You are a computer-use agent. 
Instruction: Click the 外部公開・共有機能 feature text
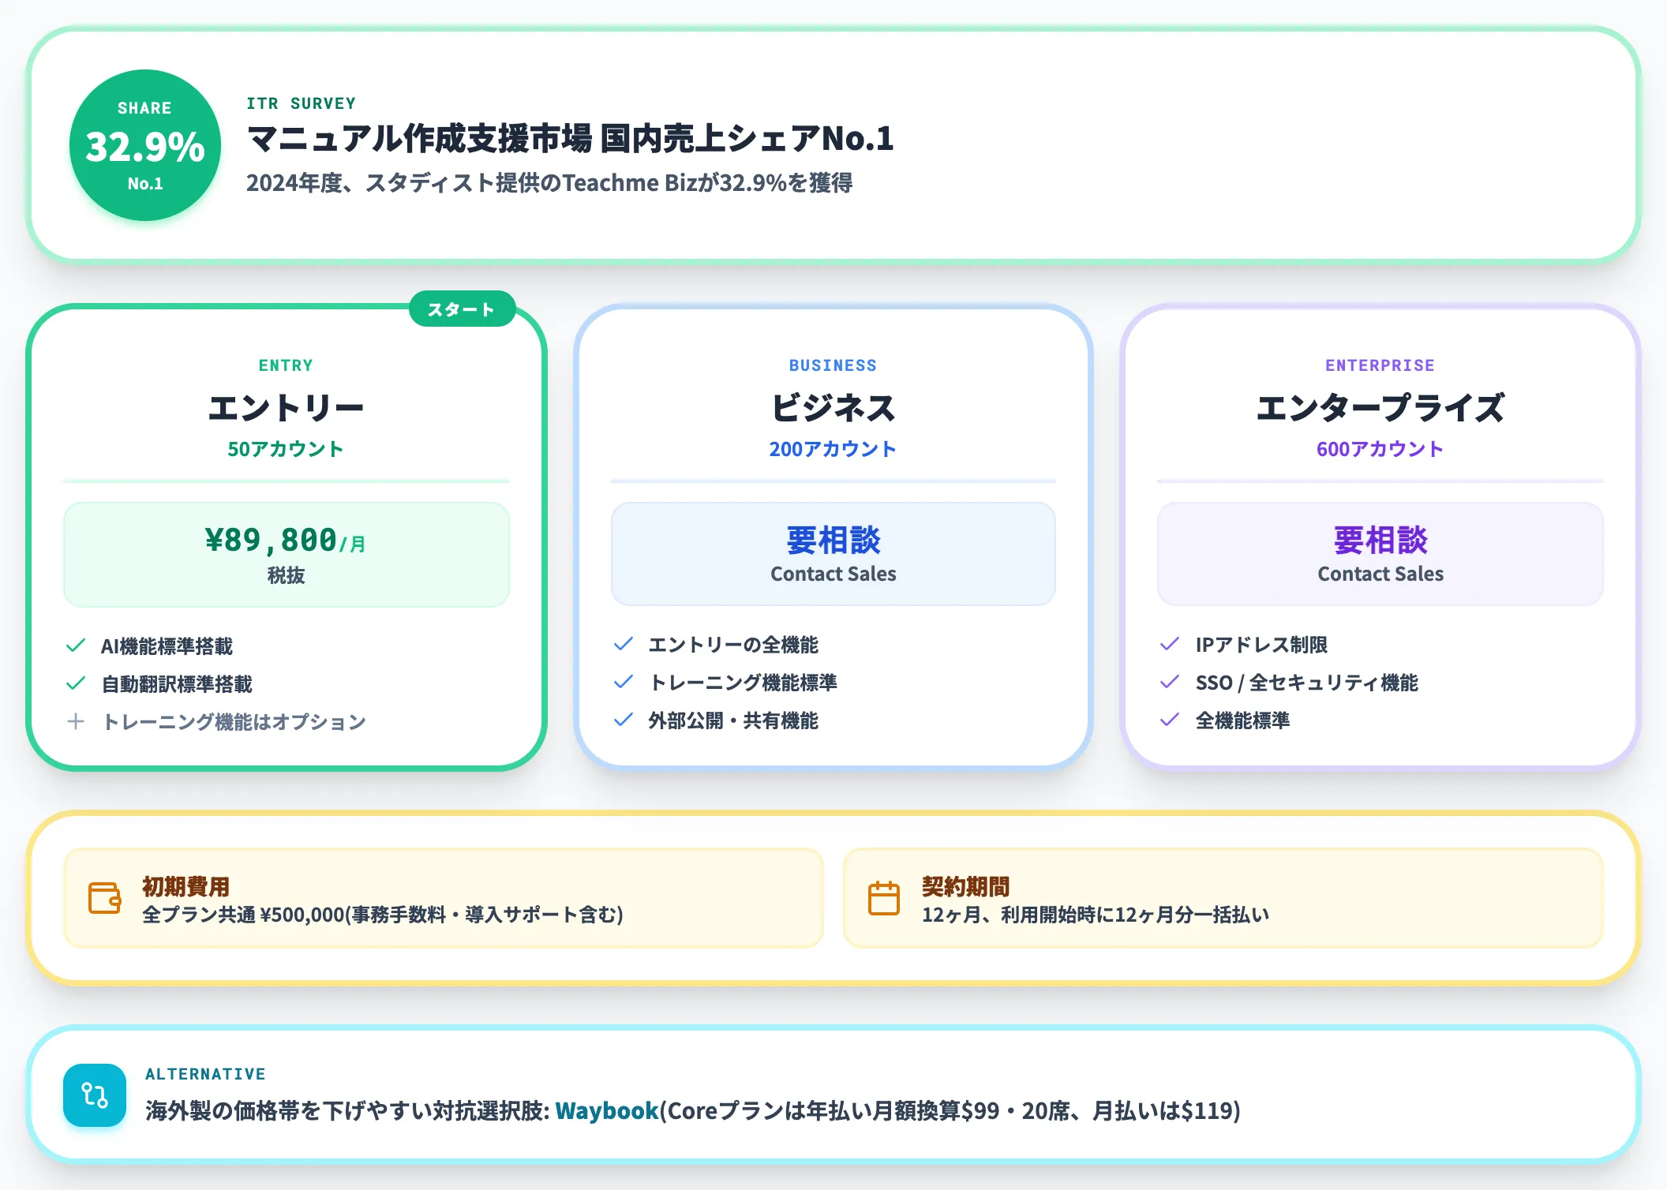click(x=733, y=720)
